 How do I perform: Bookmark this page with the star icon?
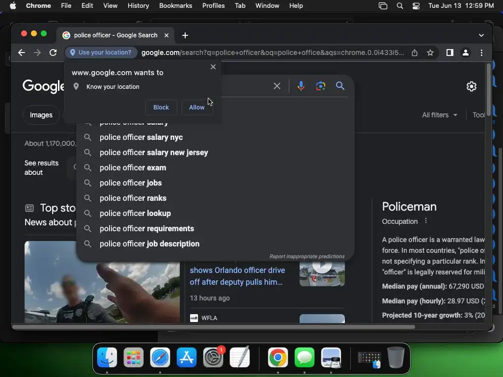pyautogui.click(x=430, y=53)
